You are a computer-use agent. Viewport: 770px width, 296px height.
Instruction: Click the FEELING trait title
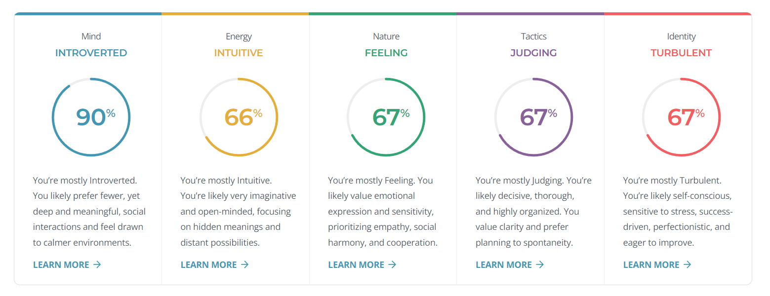point(386,53)
